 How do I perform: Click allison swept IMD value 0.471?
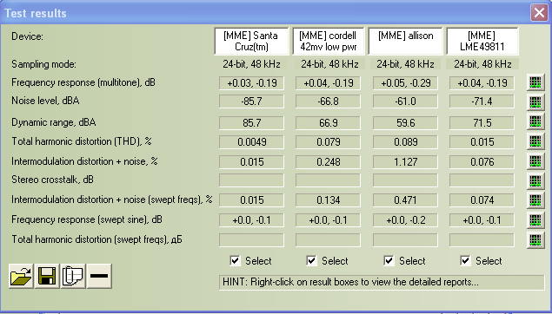click(405, 200)
